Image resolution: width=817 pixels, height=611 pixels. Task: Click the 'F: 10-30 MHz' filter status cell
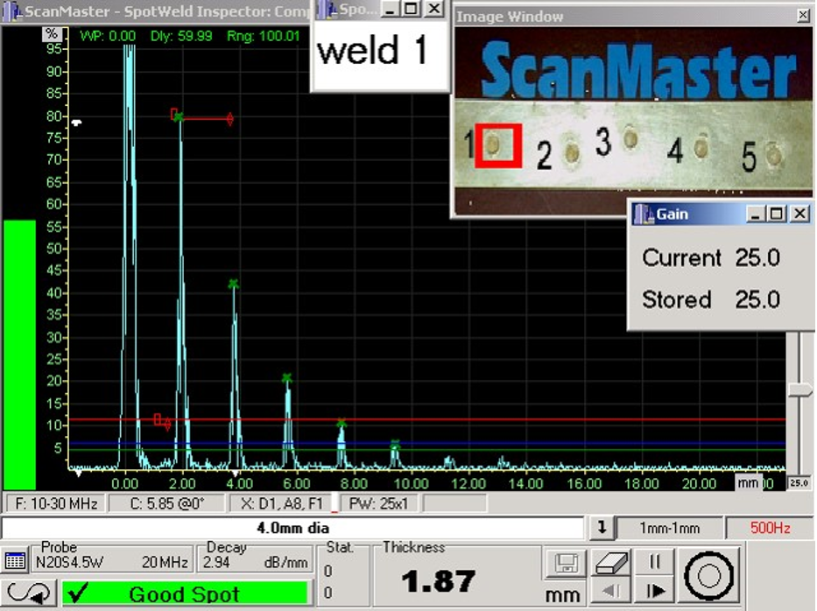56,503
